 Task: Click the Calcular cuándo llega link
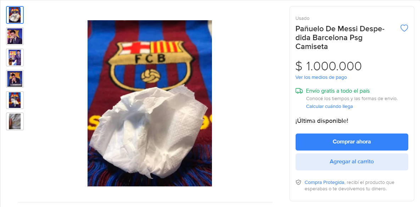pyautogui.click(x=329, y=107)
